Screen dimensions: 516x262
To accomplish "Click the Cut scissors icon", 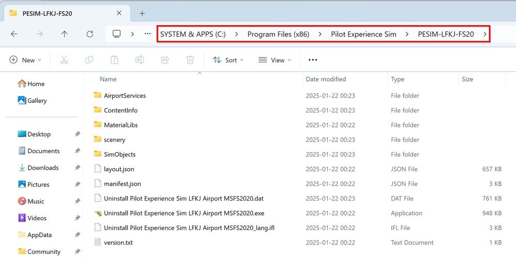I will click(64, 60).
